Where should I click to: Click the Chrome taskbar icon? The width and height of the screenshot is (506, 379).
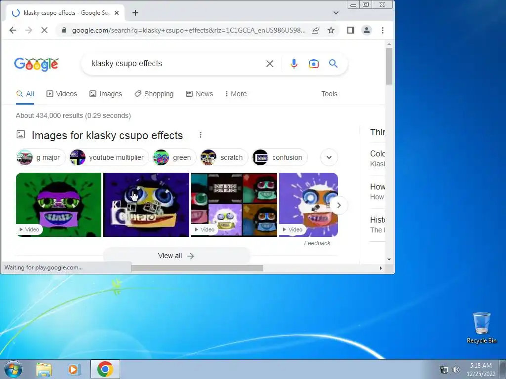click(x=105, y=369)
